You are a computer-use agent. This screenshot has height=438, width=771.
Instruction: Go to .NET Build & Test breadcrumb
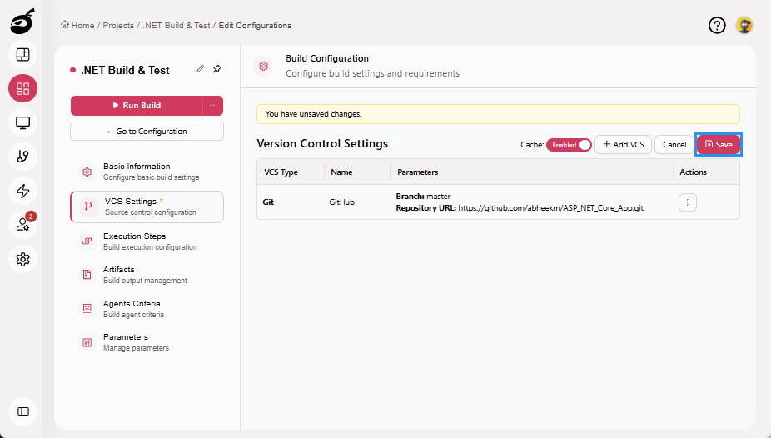tap(176, 26)
